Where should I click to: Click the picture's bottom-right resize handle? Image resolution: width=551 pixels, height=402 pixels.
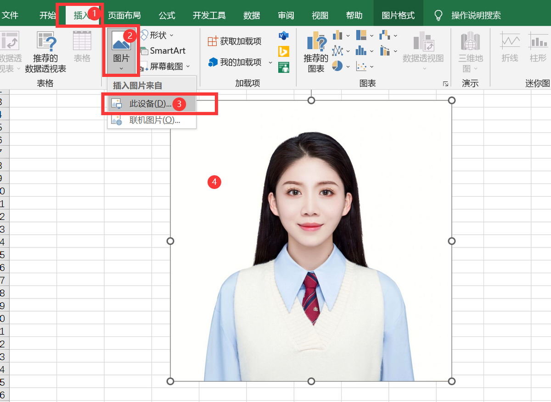[x=451, y=381]
